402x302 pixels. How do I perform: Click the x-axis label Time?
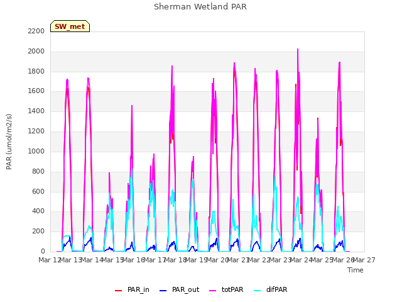[356, 270]
